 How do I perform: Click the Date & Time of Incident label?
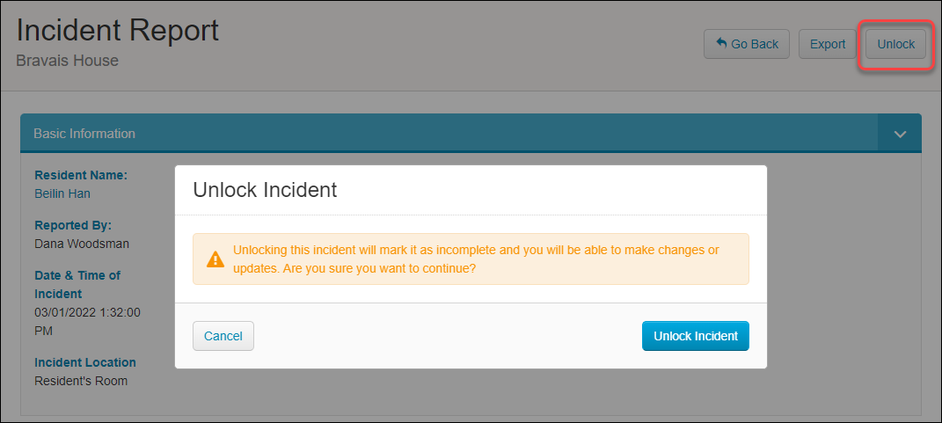(77, 285)
